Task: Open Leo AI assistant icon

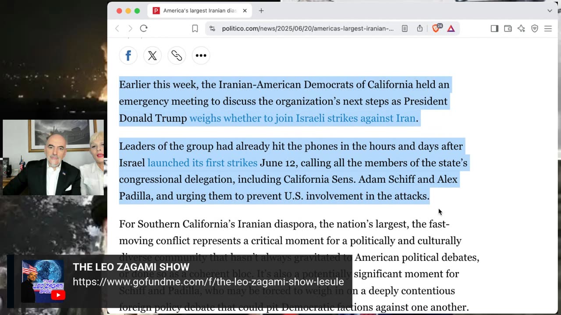Action: pos(521,28)
